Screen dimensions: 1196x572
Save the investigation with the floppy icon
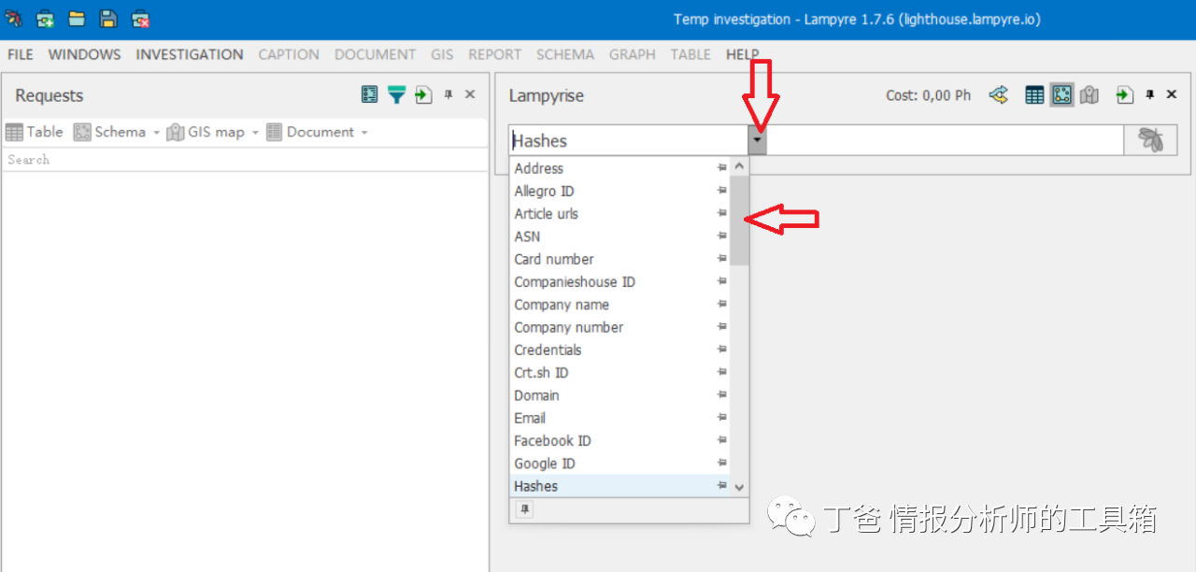click(108, 19)
